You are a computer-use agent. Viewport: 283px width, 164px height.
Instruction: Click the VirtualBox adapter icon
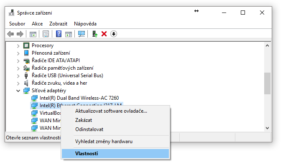(34, 113)
